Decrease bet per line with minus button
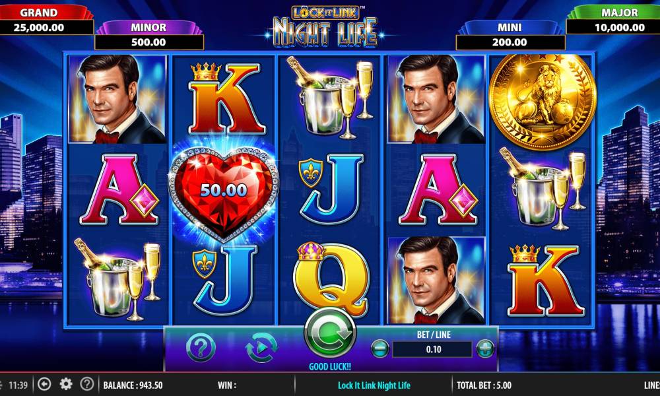Screen dimensions: 660x396 [x=379, y=349]
